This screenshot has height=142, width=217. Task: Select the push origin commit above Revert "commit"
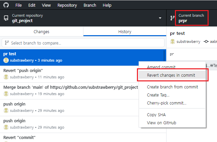(x=69, y=124)
